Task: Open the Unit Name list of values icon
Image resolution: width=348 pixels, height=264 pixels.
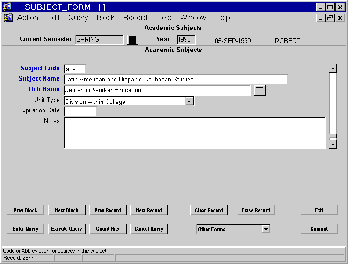Action: 260,91
